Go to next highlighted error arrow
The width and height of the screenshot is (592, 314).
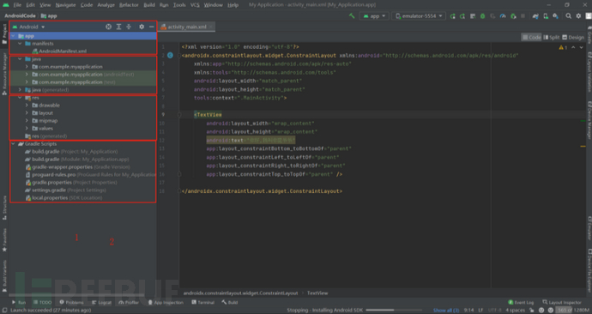pos(581,47)
